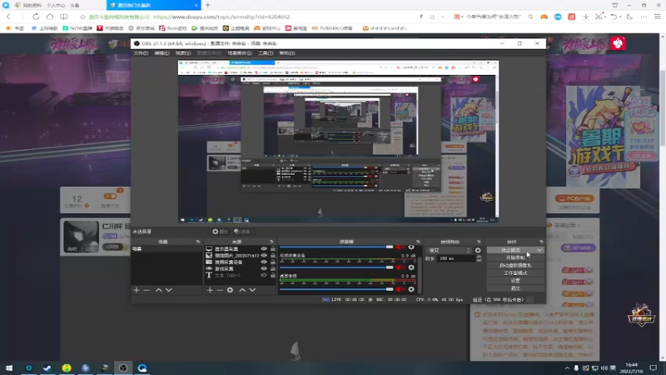Hide the 微信图片 image source with eye icon

264,256
